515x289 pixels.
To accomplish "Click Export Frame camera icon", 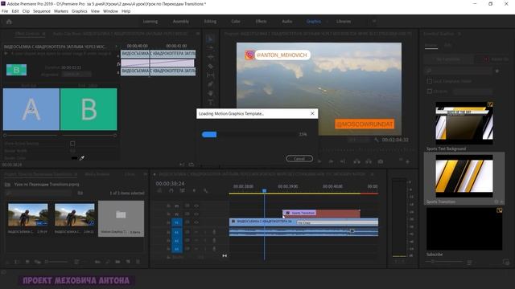I will 381,161.
